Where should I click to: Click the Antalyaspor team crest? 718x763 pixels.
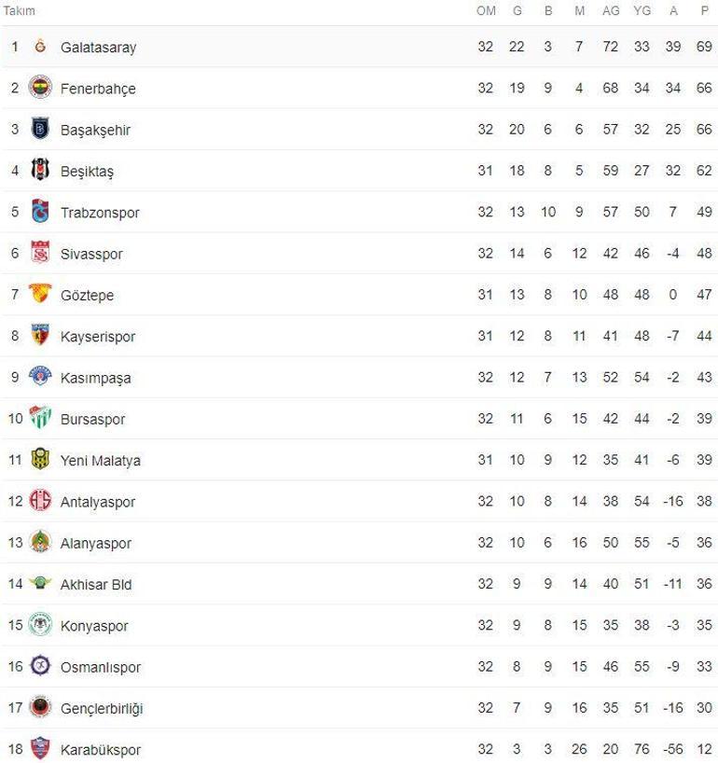pos(39,502)
